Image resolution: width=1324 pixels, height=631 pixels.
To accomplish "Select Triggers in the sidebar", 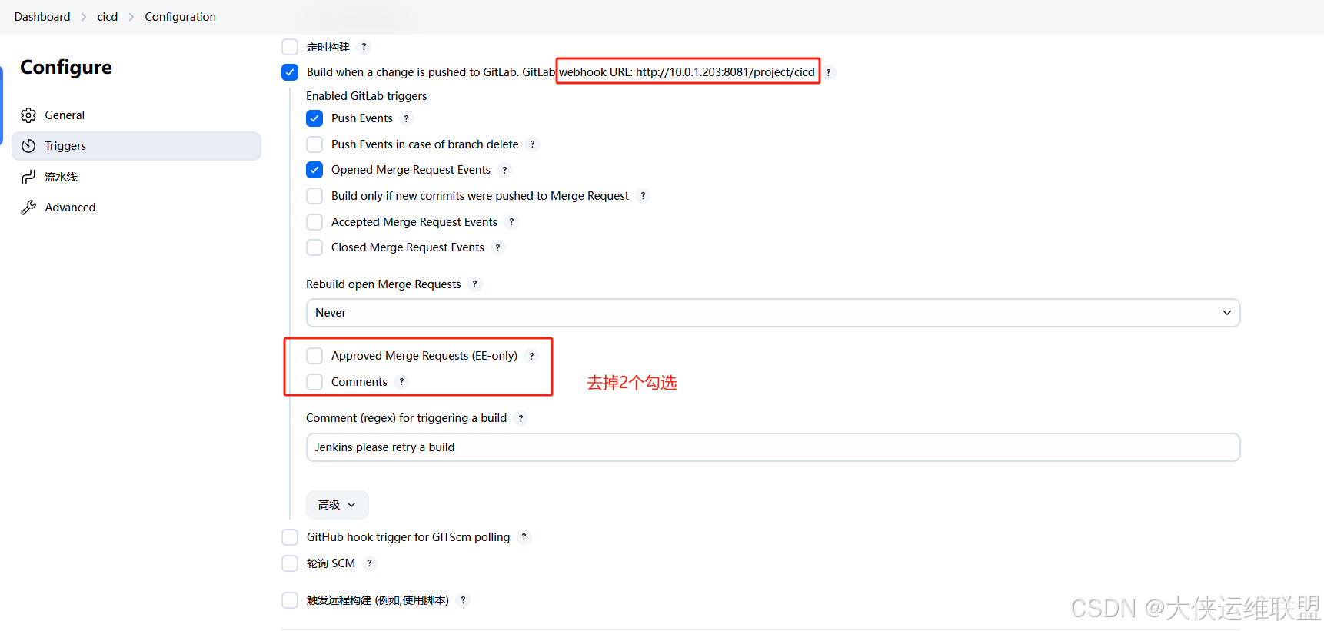I will click(136, 146).
